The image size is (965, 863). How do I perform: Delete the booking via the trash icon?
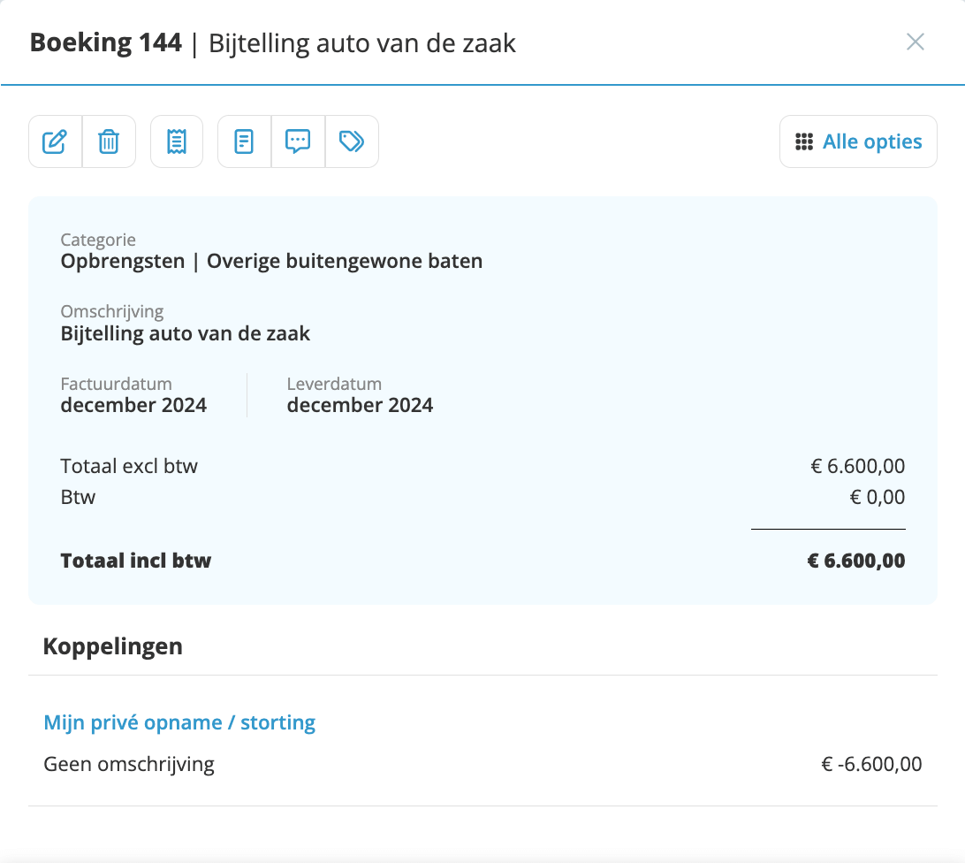pos(109,141)
